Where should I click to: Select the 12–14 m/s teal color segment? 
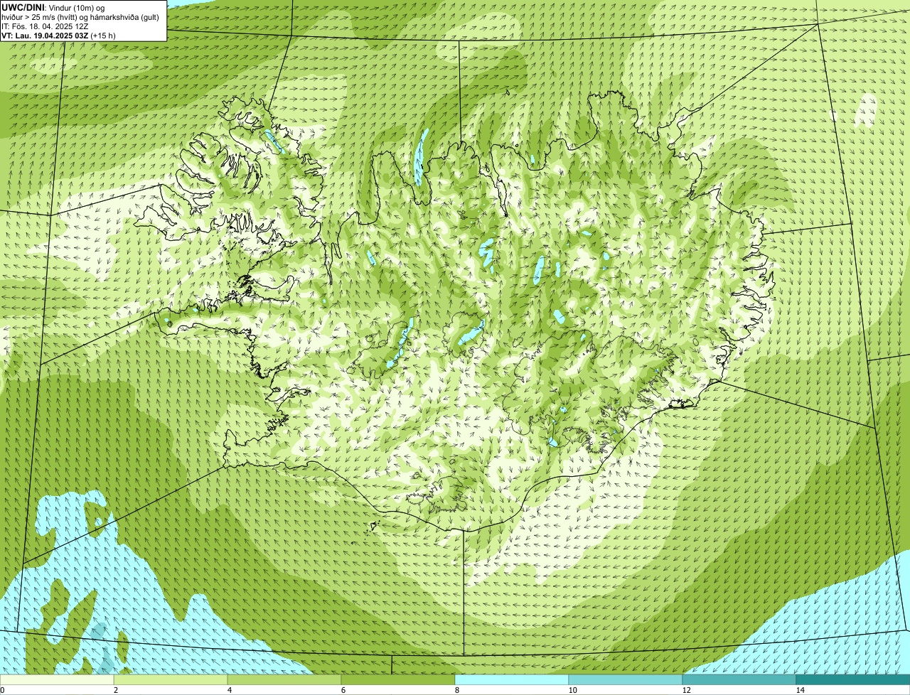(739, 679)
